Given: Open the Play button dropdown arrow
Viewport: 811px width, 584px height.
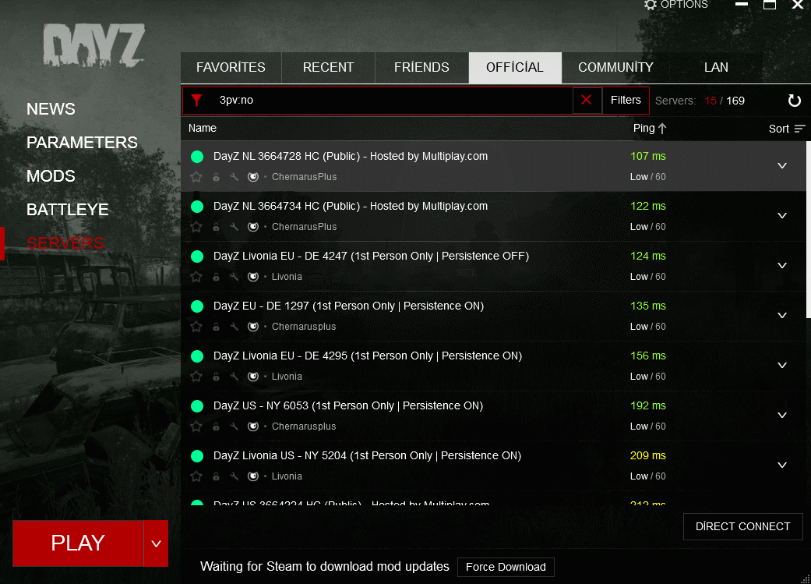Looking at the screenshot, I should pyautogui.click(x=156, y=543).
